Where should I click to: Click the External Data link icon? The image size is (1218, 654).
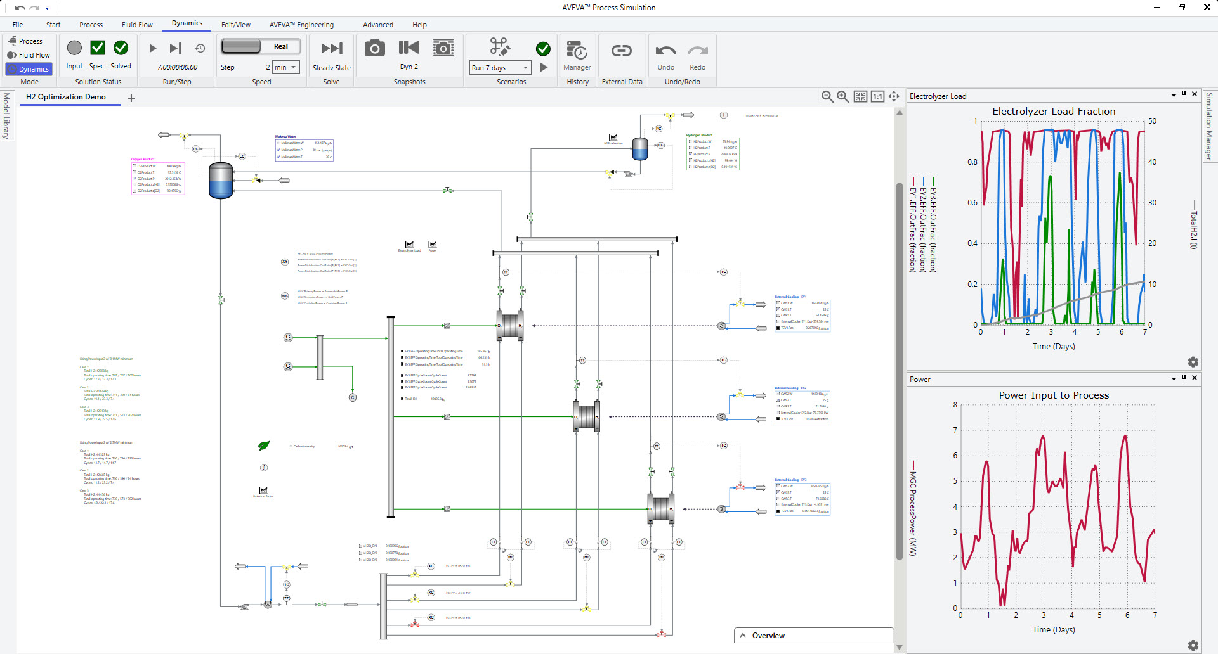tap(621, 51)
